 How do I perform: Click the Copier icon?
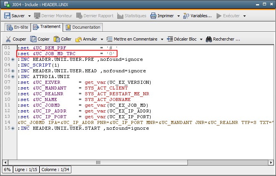(x=33, y=39)
